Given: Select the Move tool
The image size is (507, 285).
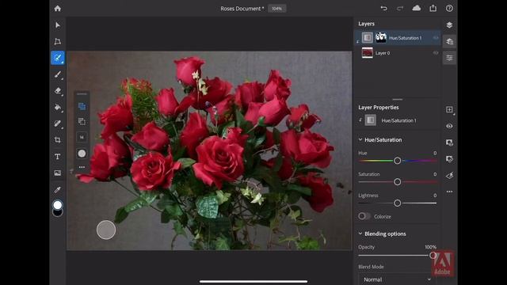Looking at the screenshot, I should click(x=58, y=25).
